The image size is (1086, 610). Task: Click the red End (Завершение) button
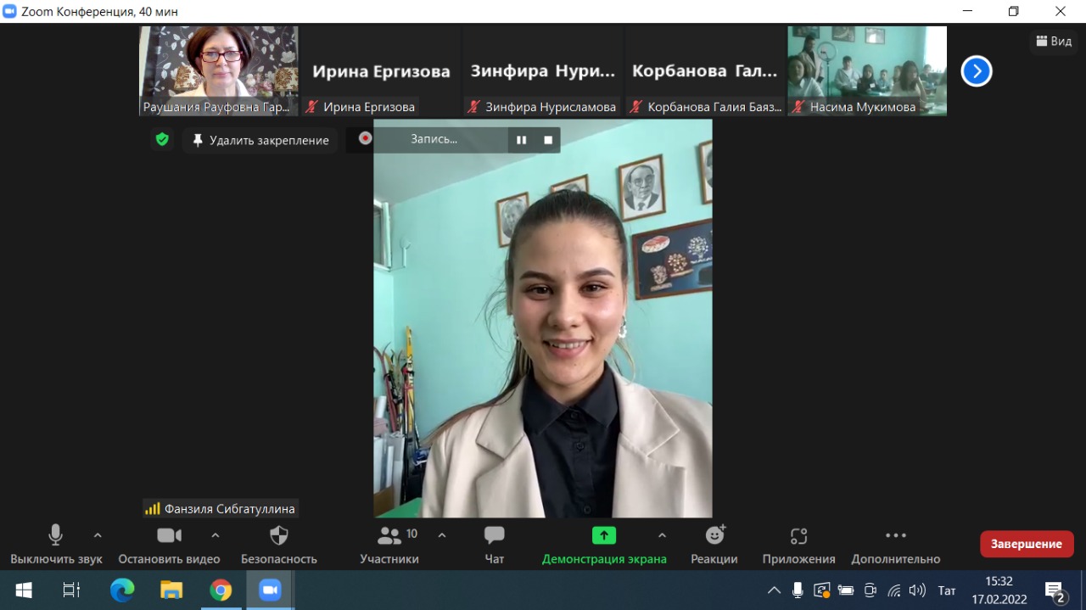[x=1027, y=544]
